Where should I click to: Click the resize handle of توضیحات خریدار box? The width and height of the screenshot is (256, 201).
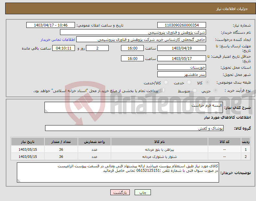click(x=19, y=181)
